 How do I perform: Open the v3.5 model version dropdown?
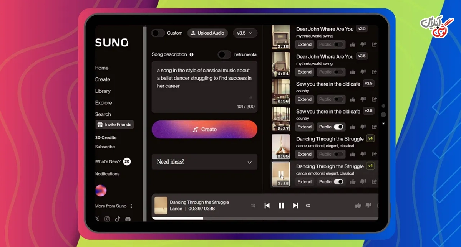click(x=245, y=33)
